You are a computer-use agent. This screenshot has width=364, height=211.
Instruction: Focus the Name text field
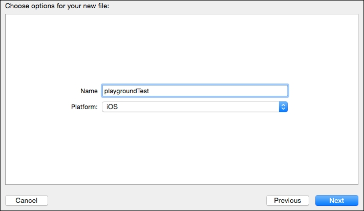[195, 91]
